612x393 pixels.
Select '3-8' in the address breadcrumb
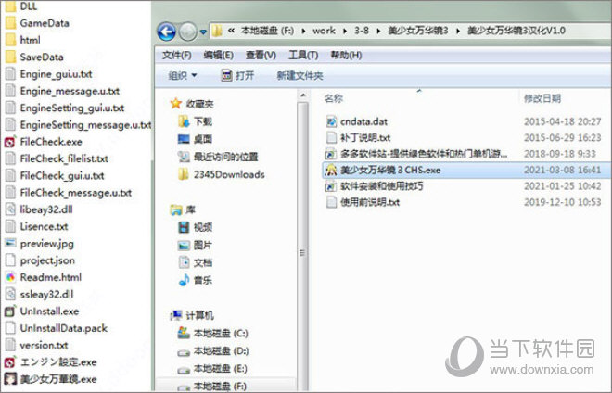point(362,31)
